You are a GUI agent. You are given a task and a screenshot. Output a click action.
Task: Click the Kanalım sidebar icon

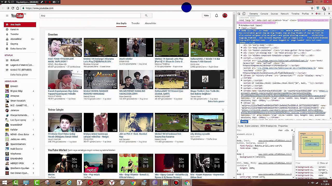(7, 29)
